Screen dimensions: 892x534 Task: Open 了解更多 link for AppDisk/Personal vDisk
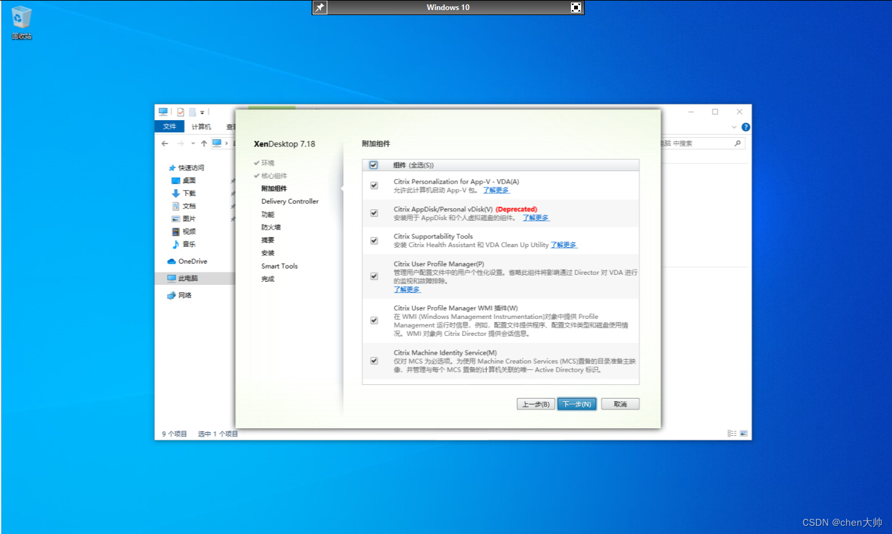coord(536,218)
